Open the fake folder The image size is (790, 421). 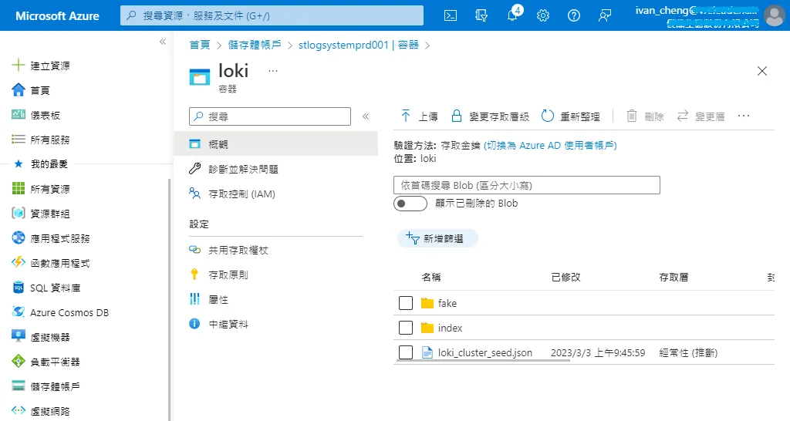coord(447,303)
